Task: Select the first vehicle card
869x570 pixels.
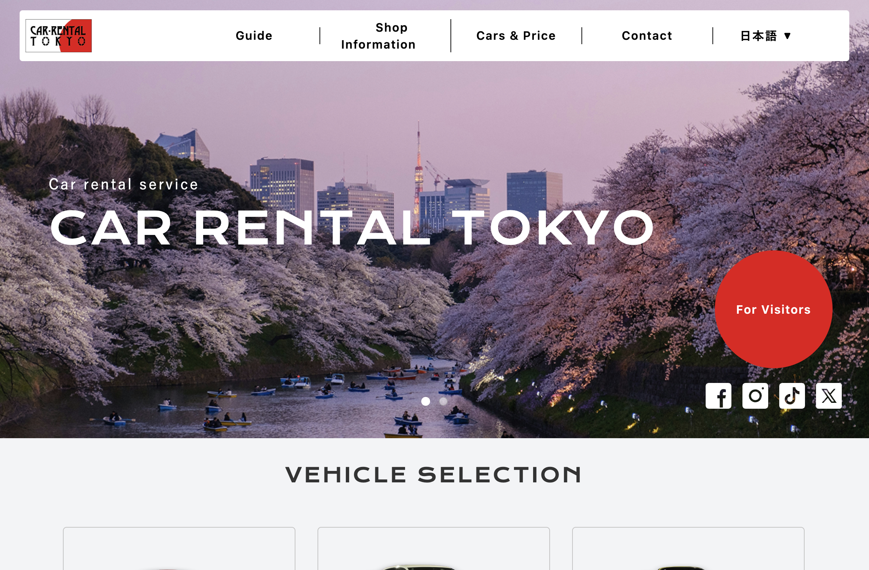Action: [x=179, y=549]
